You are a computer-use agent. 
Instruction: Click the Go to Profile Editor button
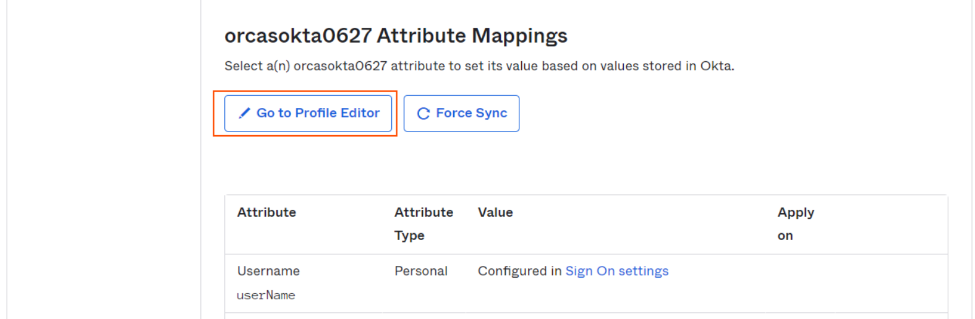tap(308, 113)
